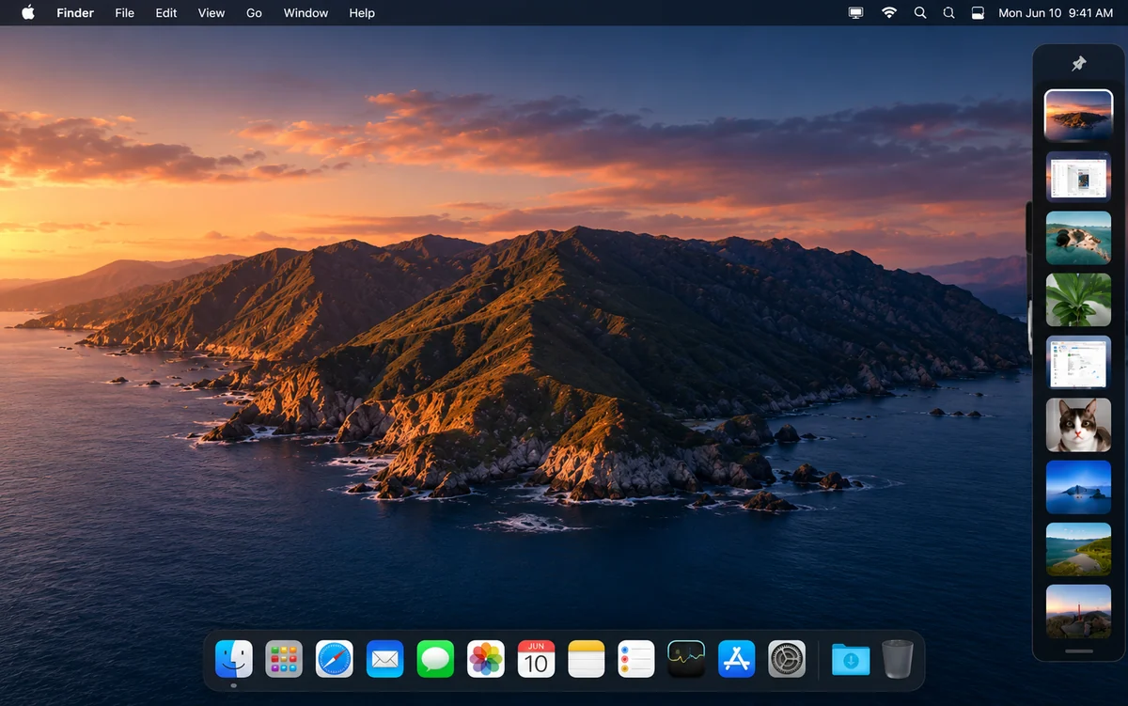The height and width of the screenshot is (706, 1128).
Task: Click the handle bar under the thumbnails
Action: (1079, 651)
